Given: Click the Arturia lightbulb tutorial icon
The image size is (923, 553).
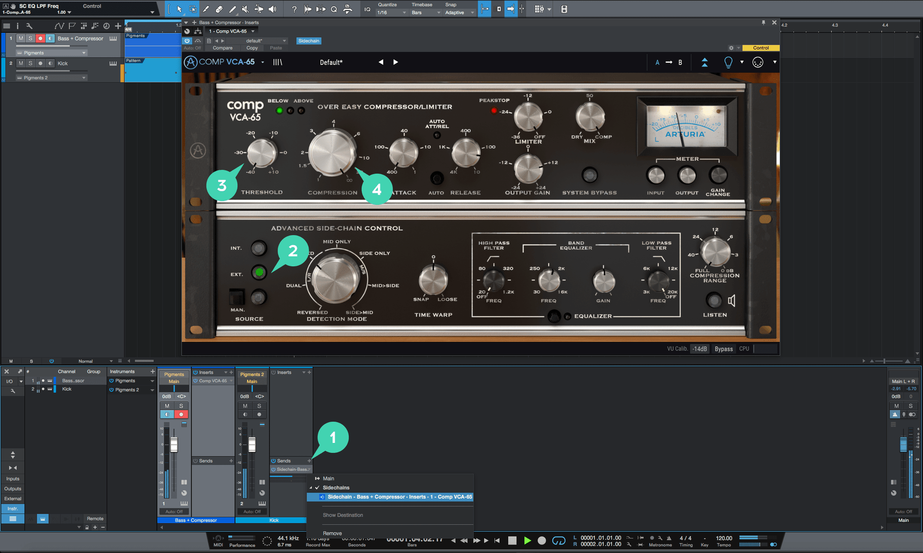Looking at the screenshot, I should click(x=728, y=62).
